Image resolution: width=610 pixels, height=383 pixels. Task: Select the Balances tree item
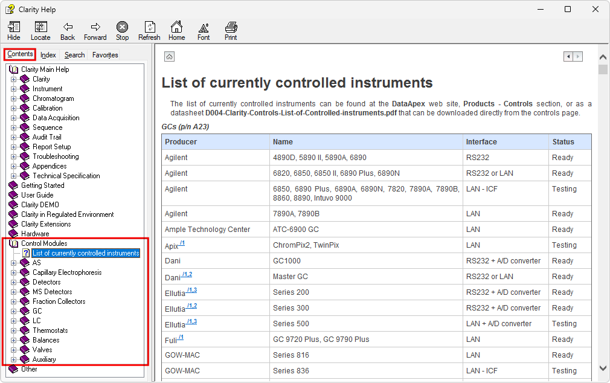(46, 340)
